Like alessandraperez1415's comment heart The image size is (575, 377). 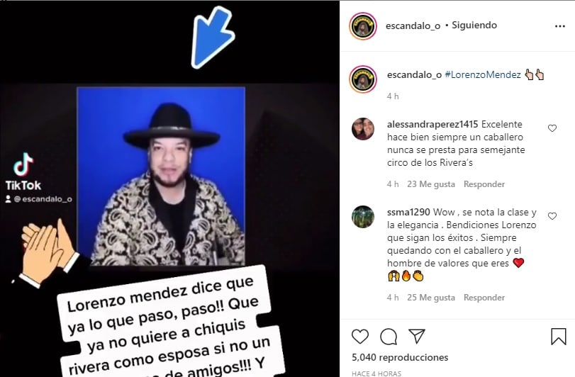click(x=552, y=128)
